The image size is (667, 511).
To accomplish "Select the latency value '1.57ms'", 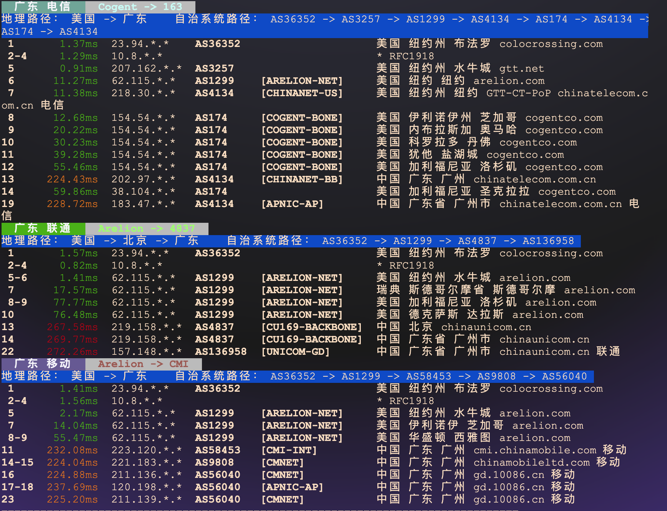I will pos(79,253).
